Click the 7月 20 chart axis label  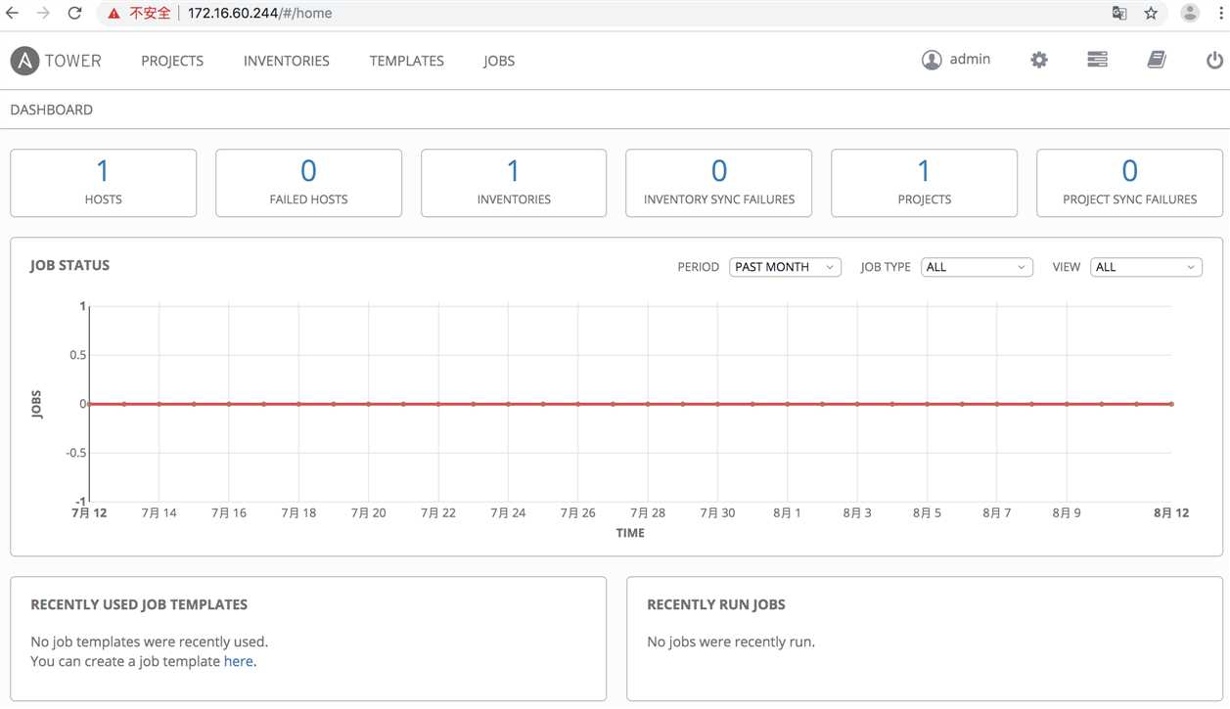tap(368, 513)
